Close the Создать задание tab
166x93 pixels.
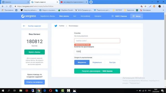(57, 2)
